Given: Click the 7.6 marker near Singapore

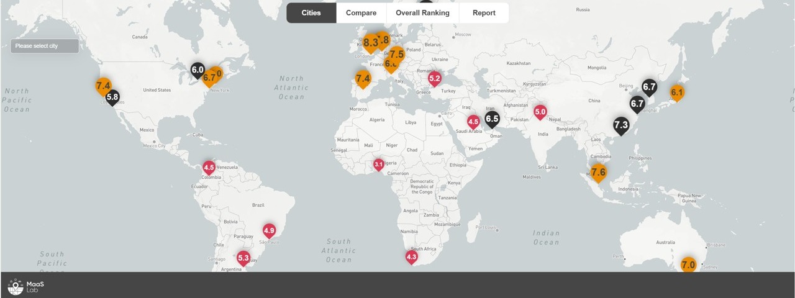Looking at the screenshot, I should click(x=598, y=172).
